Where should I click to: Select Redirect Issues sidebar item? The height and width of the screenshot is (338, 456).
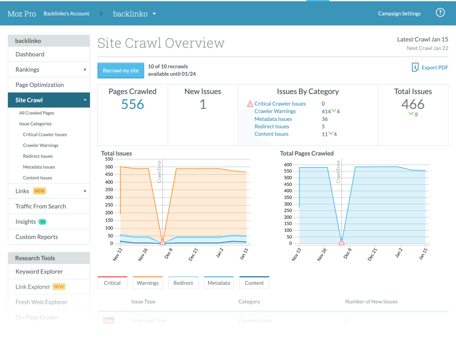point(38,156)
